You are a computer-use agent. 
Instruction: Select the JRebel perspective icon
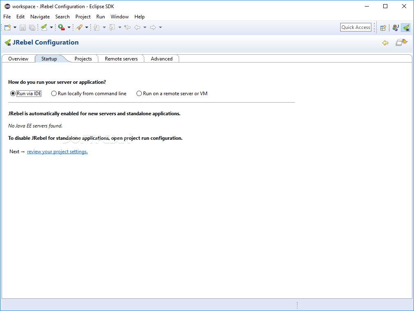coord(406,28)
